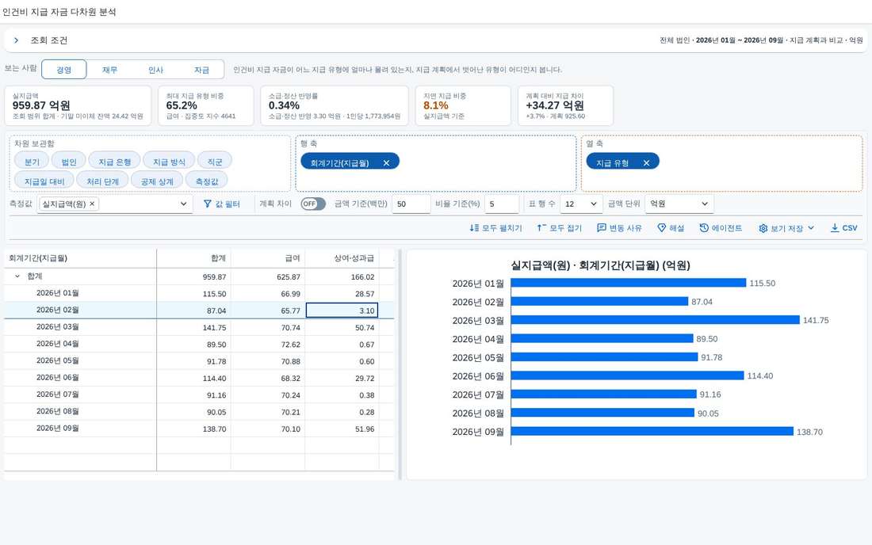Select the 2026년 06월 table row label
Screen dimensions: 872x545
57,377
